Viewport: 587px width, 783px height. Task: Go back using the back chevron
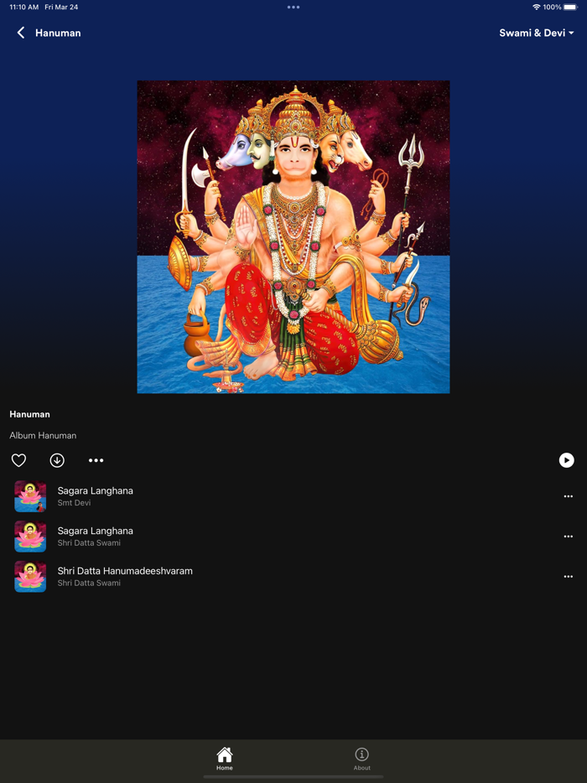pos(20,33)
